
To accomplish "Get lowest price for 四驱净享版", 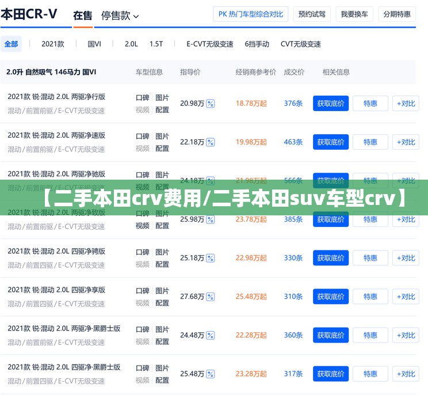I will pyautogui.click(x=331, y=297).
